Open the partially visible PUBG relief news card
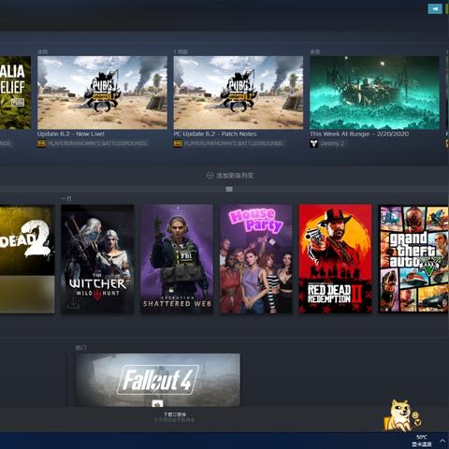 (x=15, y=93)
